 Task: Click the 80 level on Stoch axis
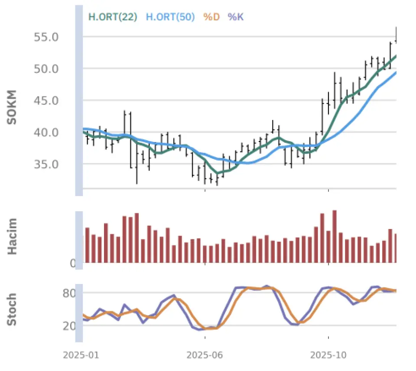[69, 294]
